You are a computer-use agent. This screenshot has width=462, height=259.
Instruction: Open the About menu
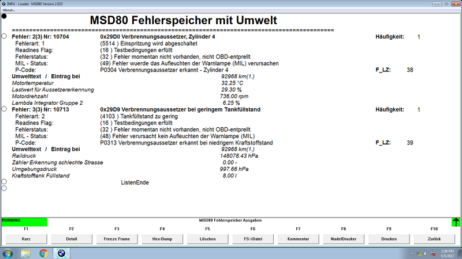(9, 10)
